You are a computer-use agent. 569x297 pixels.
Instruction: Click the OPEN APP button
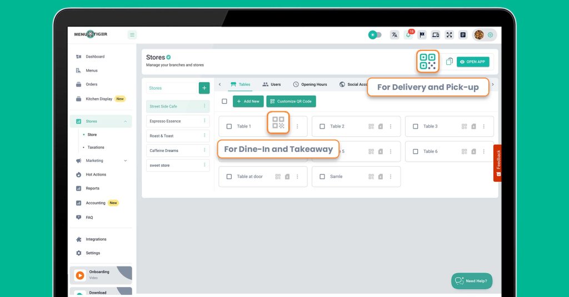(473, 62)
